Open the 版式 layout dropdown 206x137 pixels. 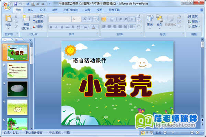point(39,16)
